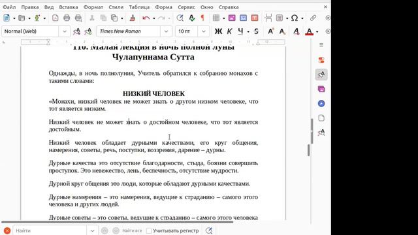This screenshot has width=418, height=235.
Task: Open the sidebar Page deck
Action: click(321, 117)
